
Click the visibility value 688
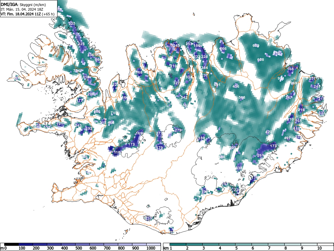pos(222,157)
